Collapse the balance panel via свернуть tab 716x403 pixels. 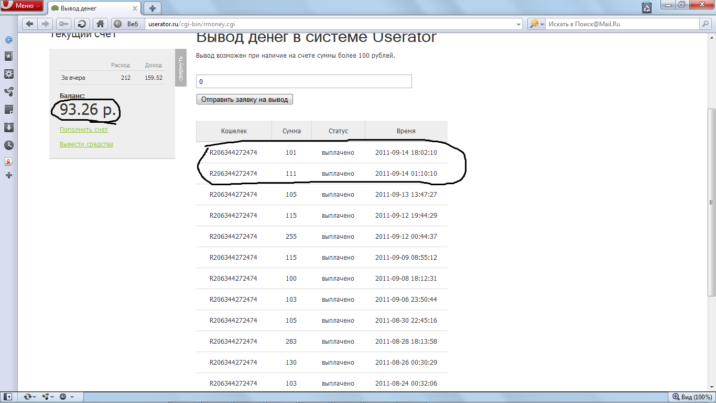coord(181,67)
